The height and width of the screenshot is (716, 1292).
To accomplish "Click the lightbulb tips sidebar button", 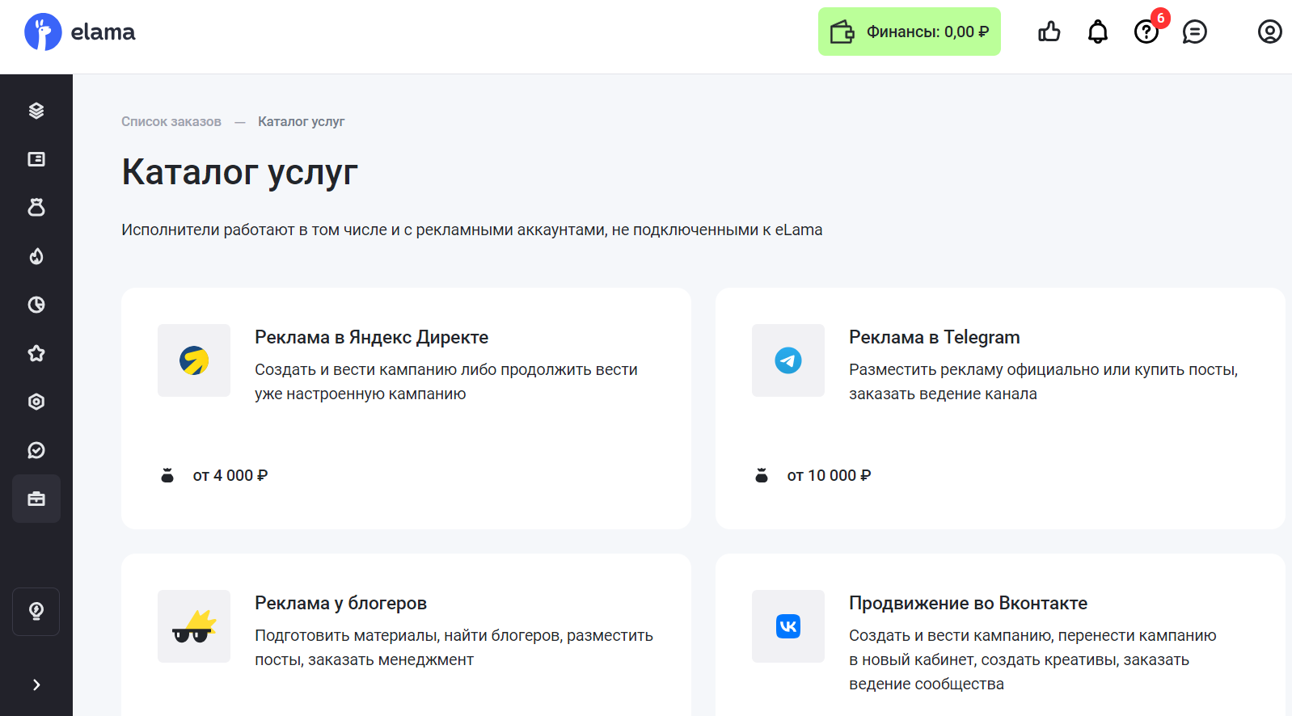I will pos(36,612).
